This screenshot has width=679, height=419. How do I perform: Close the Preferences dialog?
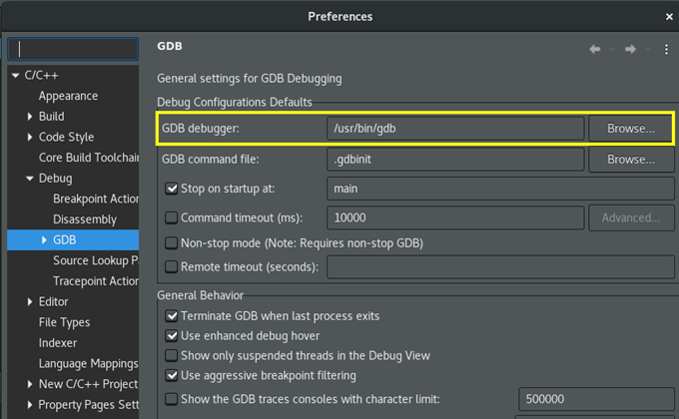click(669, 16)
